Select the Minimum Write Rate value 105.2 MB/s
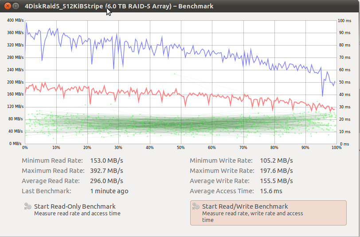360x237 pixels. point(276,161)
